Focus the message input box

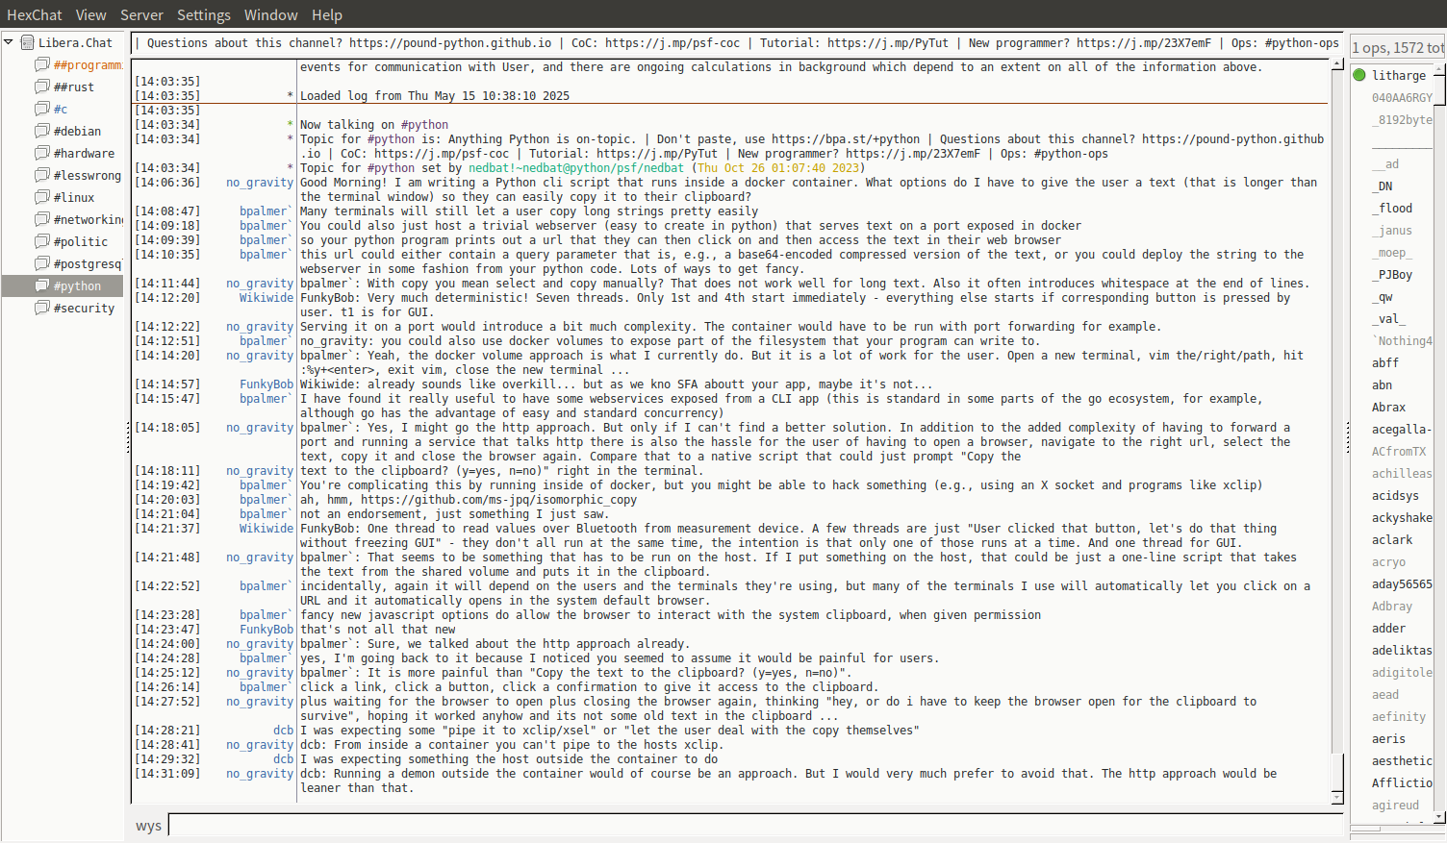click(755, 826)
